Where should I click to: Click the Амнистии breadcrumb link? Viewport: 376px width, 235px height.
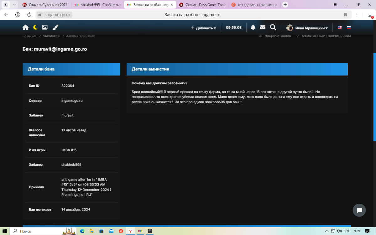(x=51, y=36)
